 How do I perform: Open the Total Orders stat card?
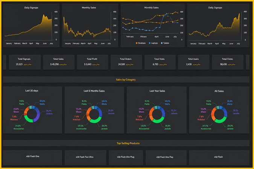[126, 62]
